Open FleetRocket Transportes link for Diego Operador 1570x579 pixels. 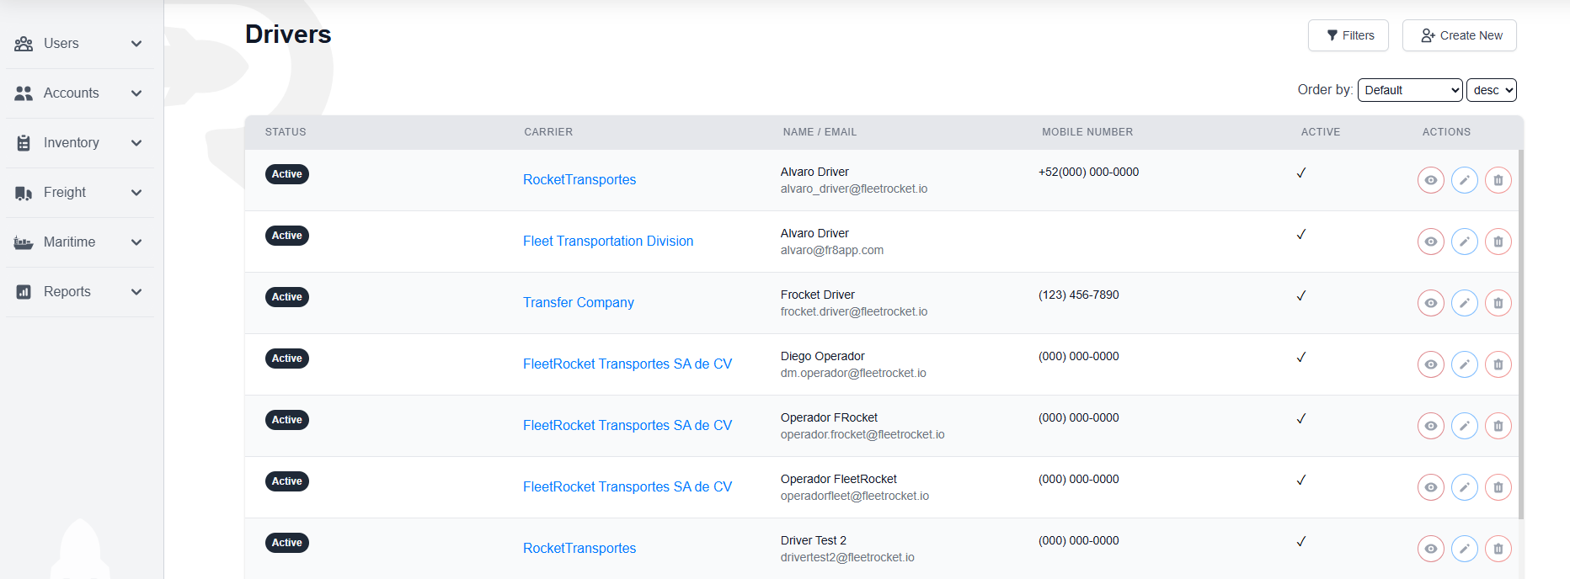point(627,364)
